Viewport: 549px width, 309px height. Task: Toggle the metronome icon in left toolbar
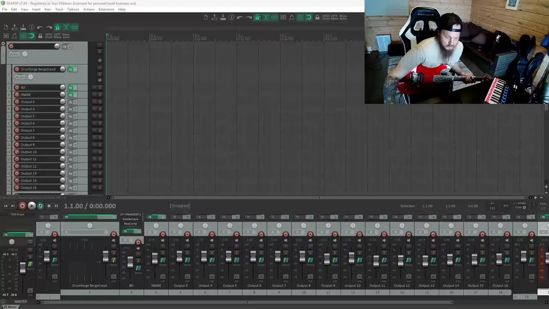click(x=57, y=27)
